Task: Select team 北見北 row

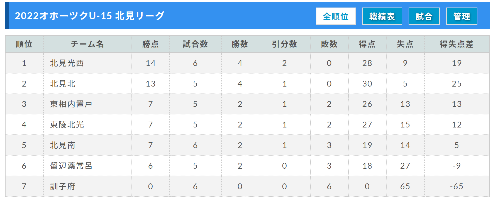Action: tap(247, 83)
